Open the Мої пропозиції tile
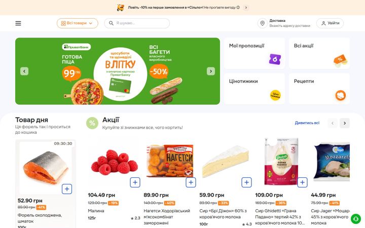Screen dimensions: 365x228 (x=254, y=53)
